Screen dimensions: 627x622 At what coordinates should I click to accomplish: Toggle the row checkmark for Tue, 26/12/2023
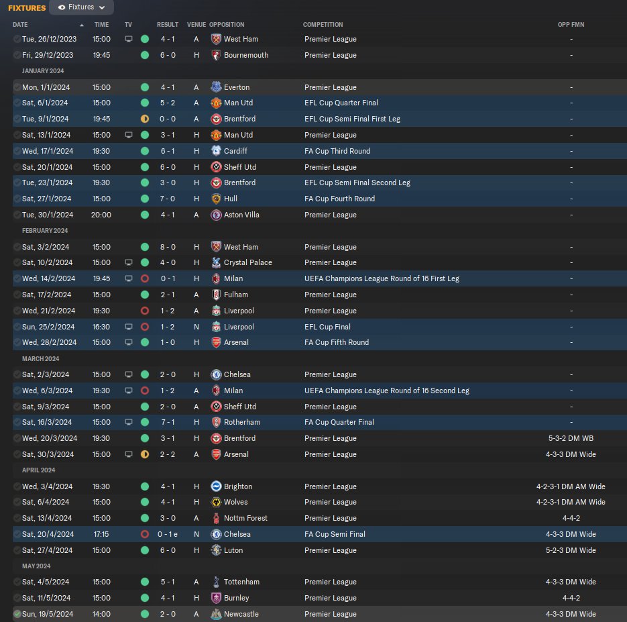17,39
